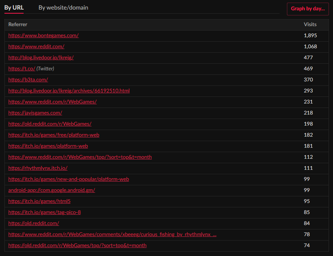
Task: Open the t.co Twitter referrer link
Action: [x=22, y=69]
